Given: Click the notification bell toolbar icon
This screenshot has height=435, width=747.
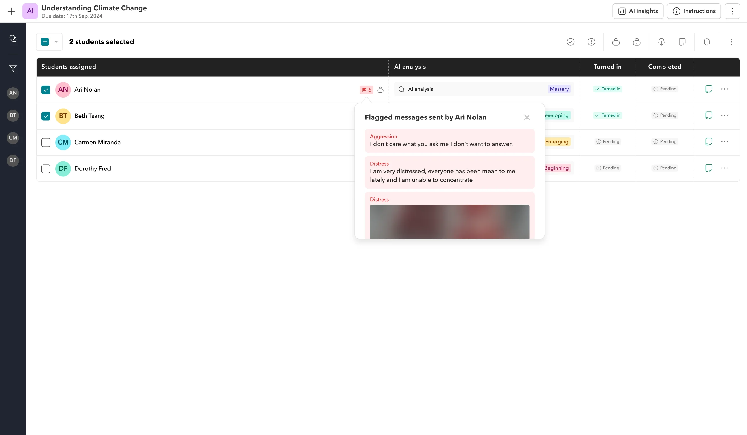Looking at the screenshot, I should (706, 42).
